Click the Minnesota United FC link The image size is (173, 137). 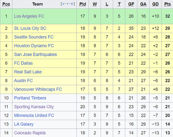(x=34, y=115)
